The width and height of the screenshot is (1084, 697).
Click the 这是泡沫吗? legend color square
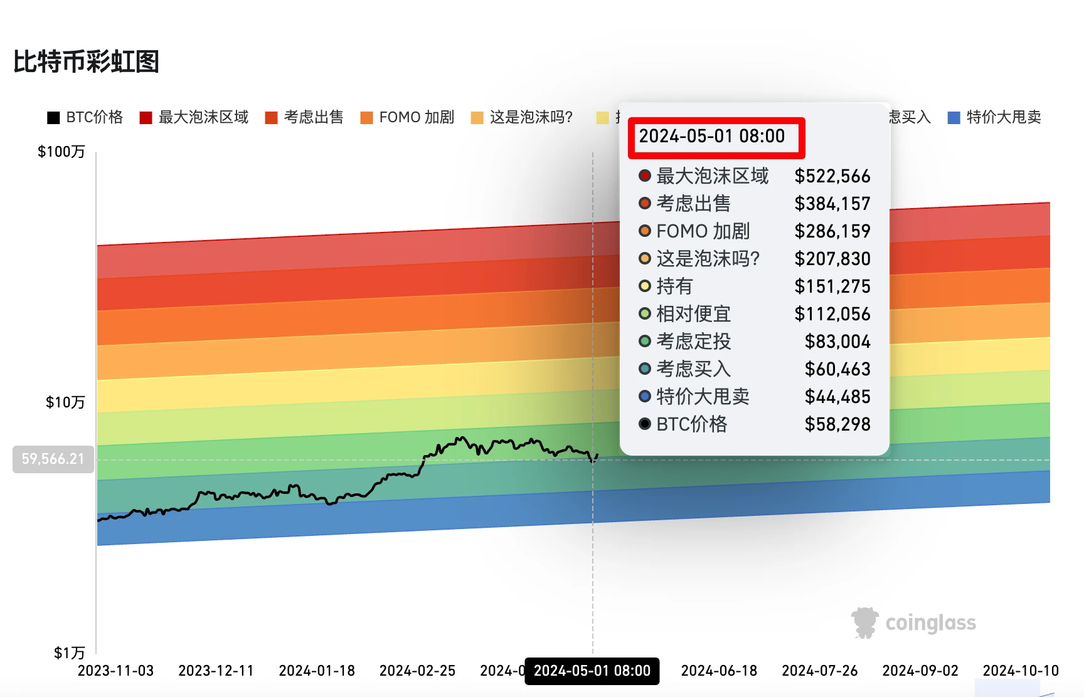click(477, 118)
